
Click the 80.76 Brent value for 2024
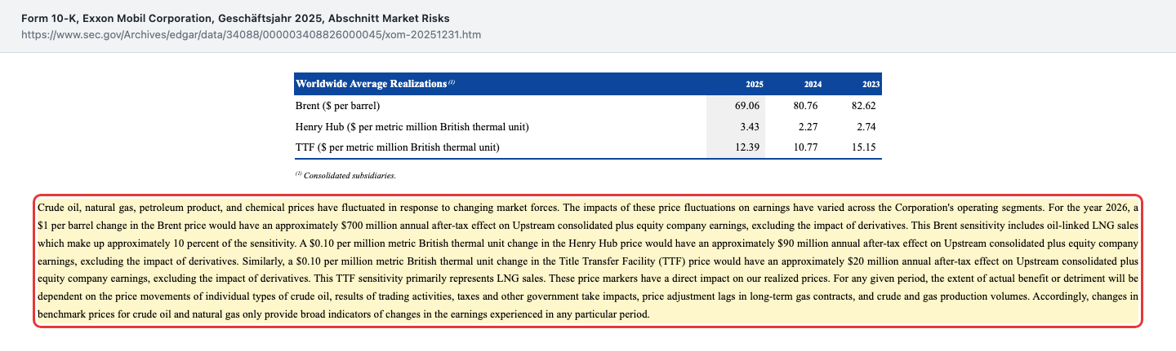point(805,106)
